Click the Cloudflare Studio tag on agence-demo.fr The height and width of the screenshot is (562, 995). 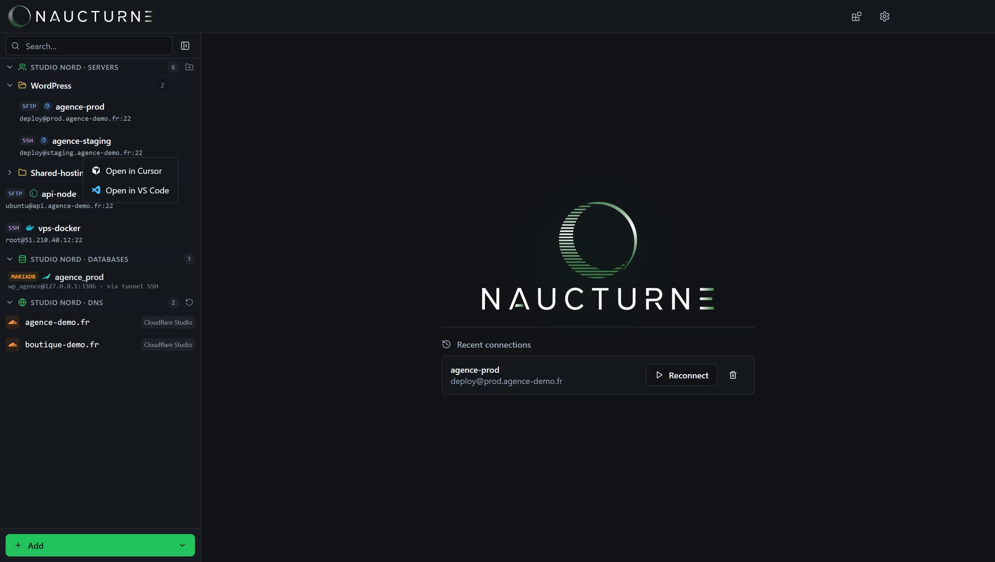(168, 322)
